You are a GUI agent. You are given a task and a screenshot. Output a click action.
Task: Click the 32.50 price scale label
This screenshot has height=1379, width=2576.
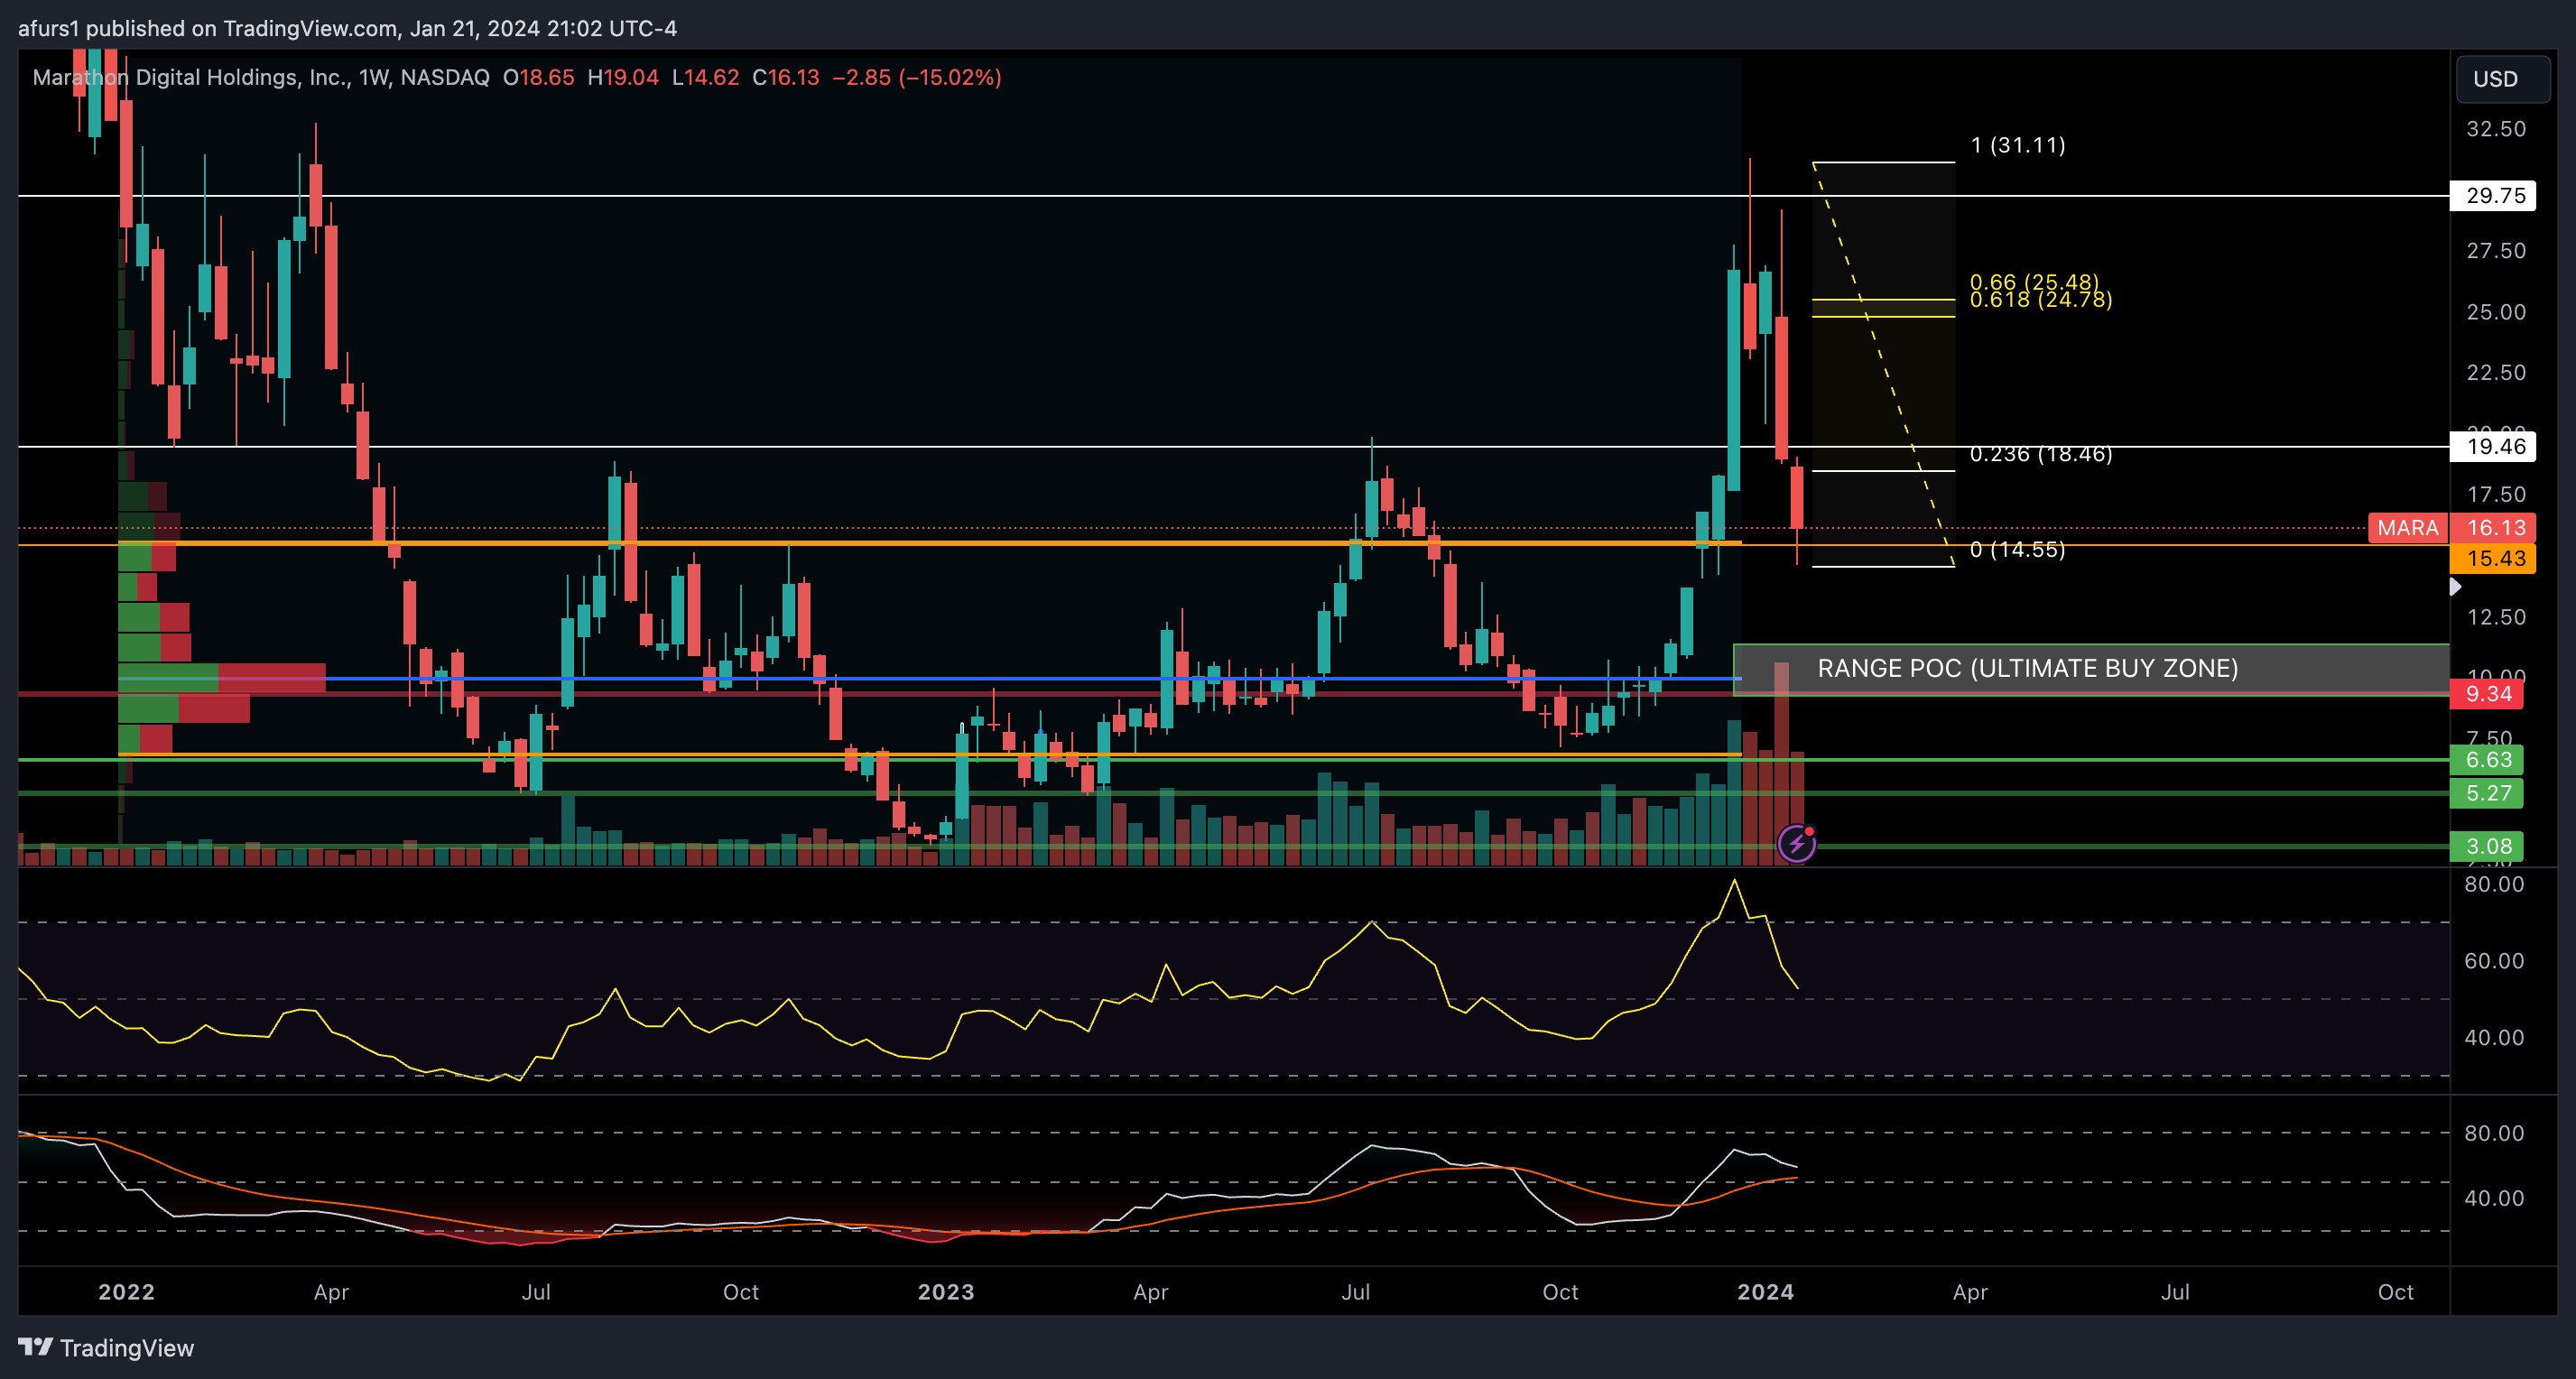[x=2495, y=129]
